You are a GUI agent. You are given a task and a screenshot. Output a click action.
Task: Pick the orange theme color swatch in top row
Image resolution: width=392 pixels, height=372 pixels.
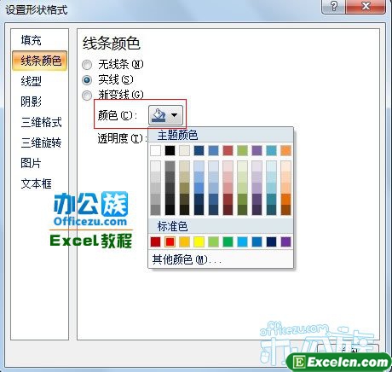(285, 150)
